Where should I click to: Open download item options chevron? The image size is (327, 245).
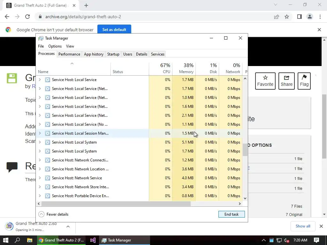pos(68,226)
